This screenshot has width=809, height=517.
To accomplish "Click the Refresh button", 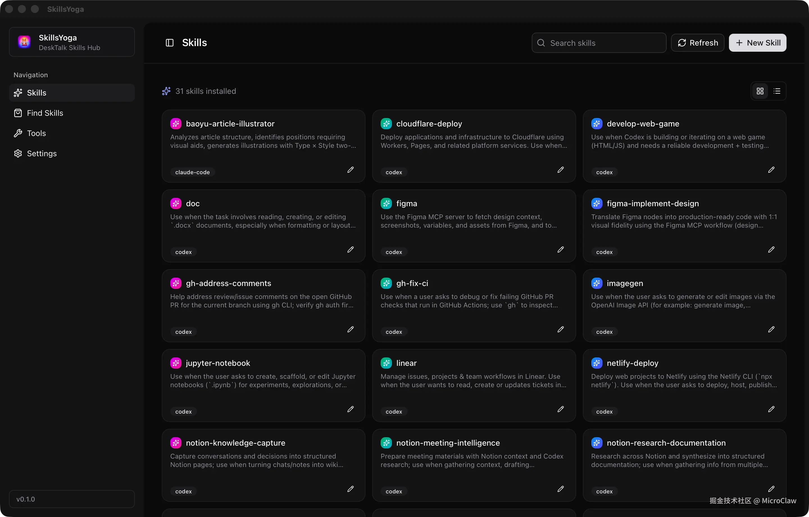I will (x=697, y=43).
